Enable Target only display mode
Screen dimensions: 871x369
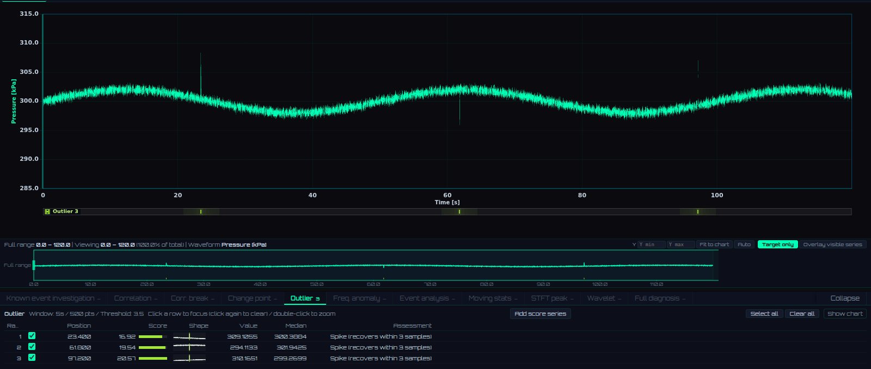[x=777, y=245]
